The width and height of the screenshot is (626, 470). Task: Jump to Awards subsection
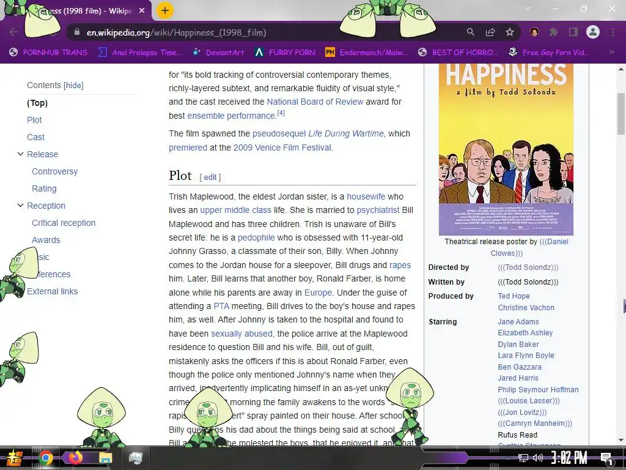(46, 240)
